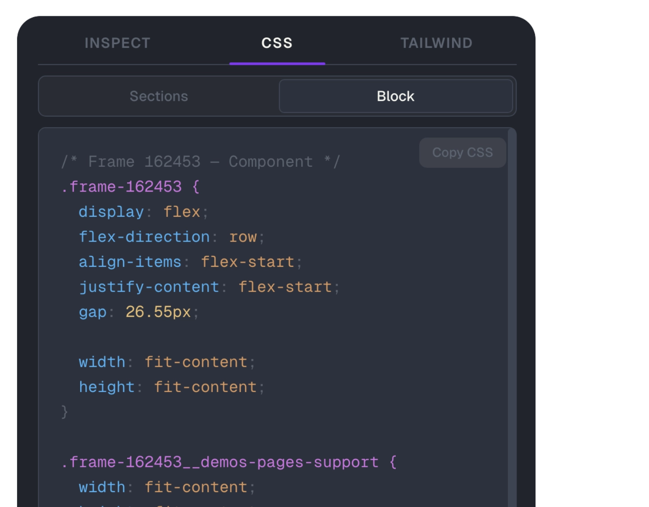Click the align-items flex-start declaration
Viewport: 649px width, 507px height.
pyautogui.click(x=189, y=261)
